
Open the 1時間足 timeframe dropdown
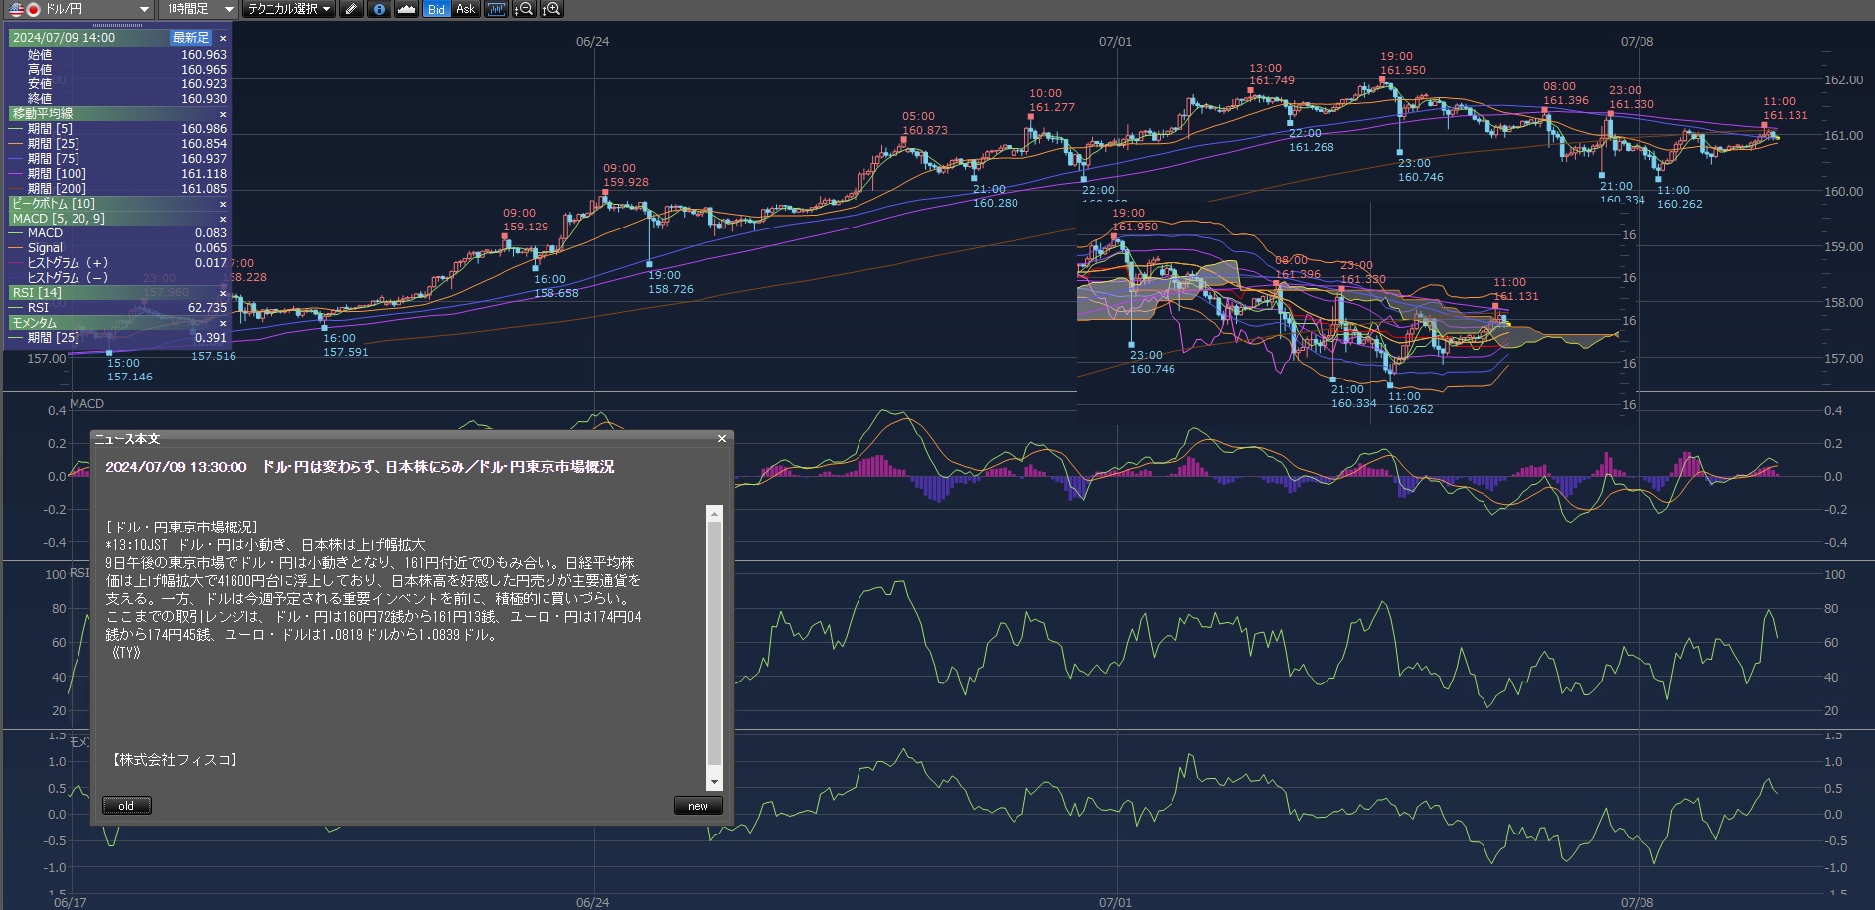click(229, 9)
